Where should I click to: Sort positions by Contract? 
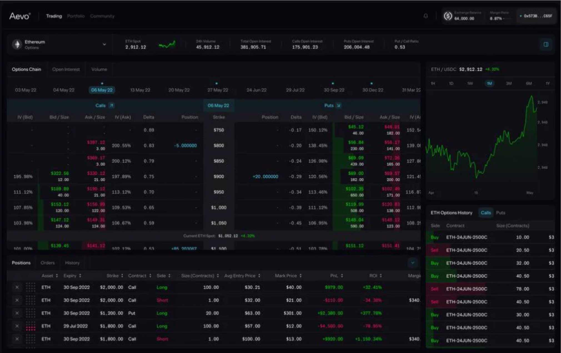[140, 276]
